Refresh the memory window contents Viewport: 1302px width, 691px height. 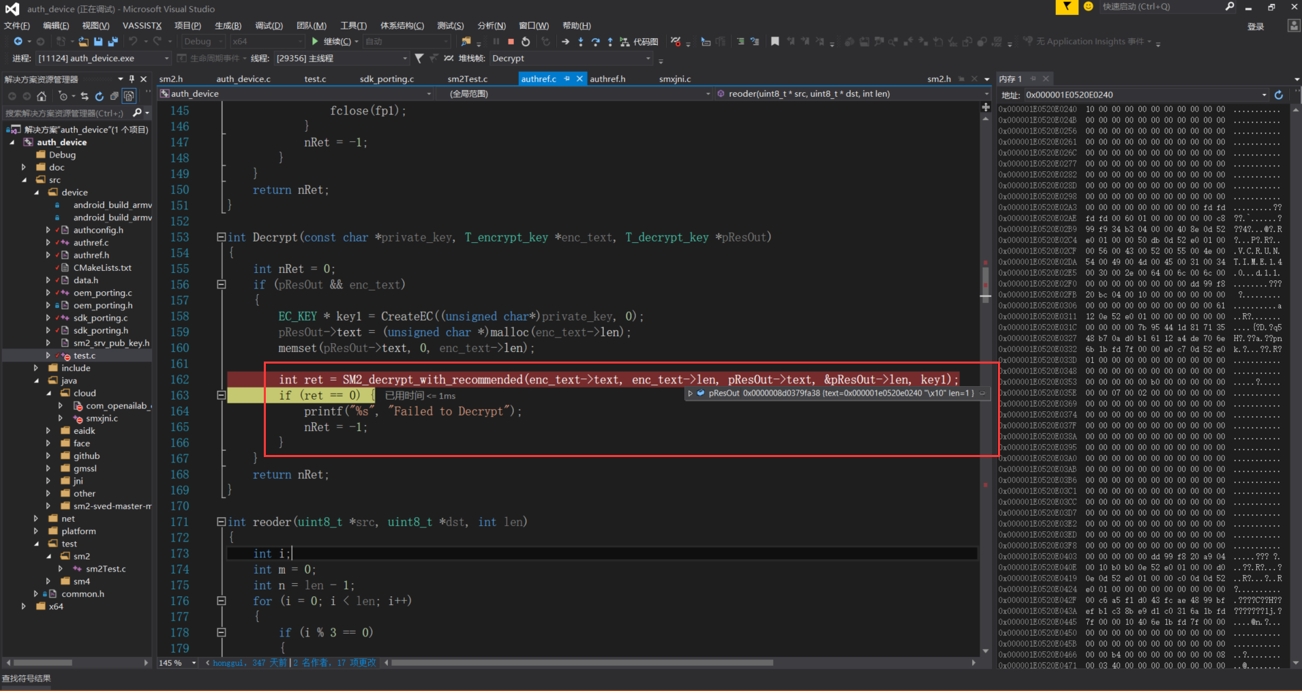click(1278, 95)
